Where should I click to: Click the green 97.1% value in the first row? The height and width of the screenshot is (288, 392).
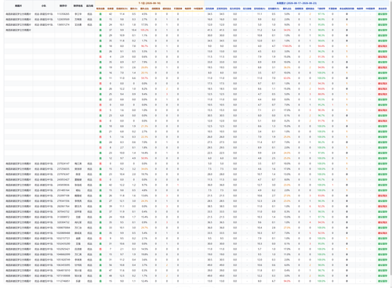[x=321, y=14]
